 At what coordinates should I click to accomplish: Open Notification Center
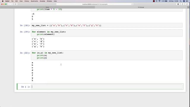[187, 1]
